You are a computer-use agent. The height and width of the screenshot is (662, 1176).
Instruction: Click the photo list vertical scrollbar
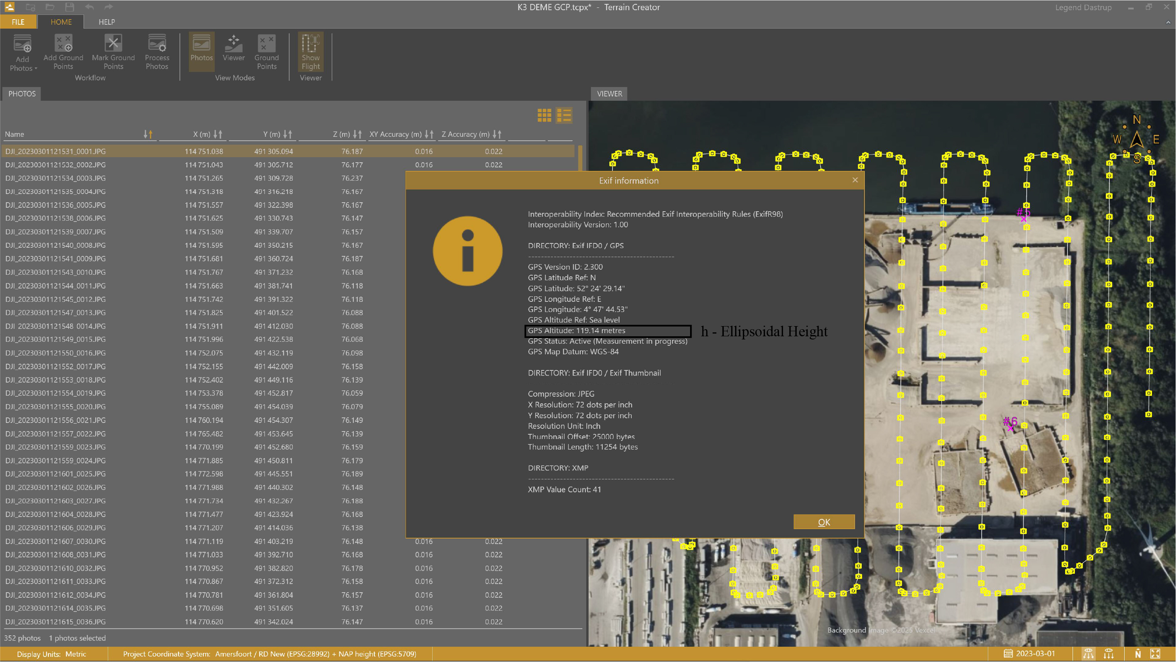coord(580,157)
